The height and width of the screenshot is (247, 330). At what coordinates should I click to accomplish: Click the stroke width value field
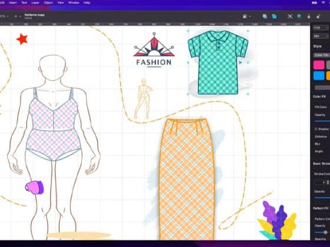(320, 182)
